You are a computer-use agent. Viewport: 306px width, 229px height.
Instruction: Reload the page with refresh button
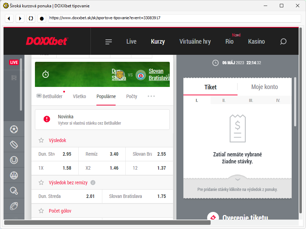point(31,19)
